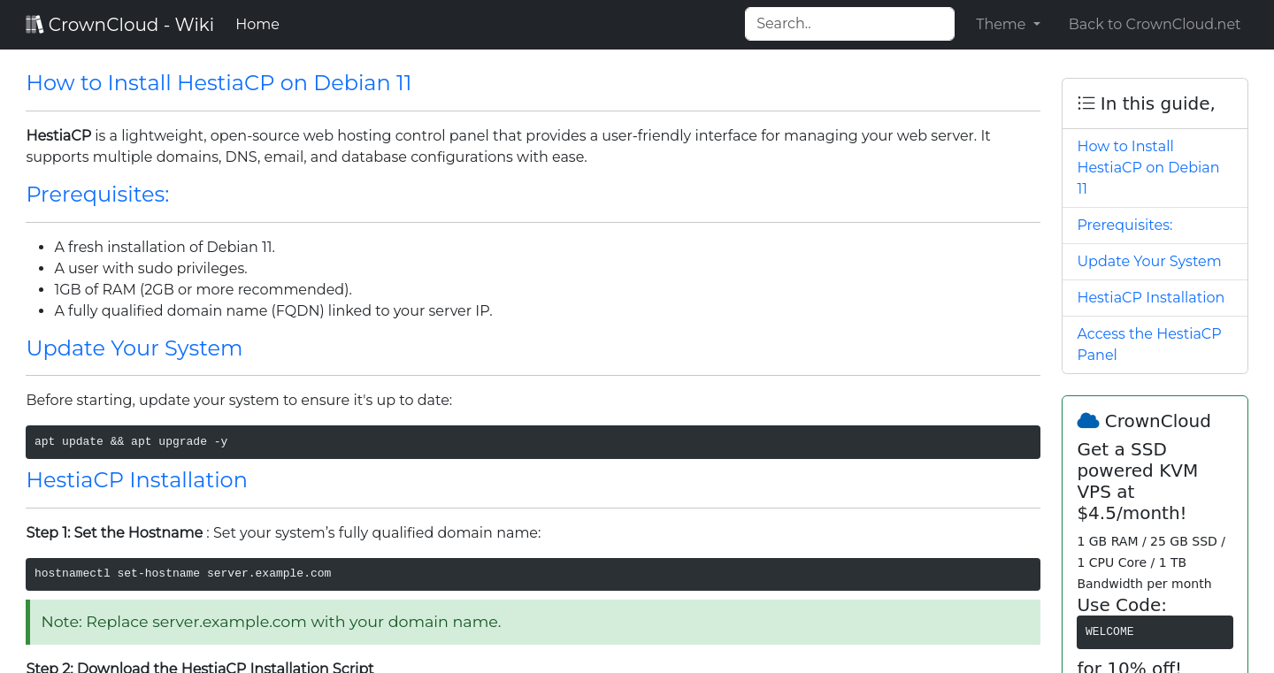The width and height of the screenshot is (1274, 673).
Task: Click the search input field
Action: click(x=848, y=24)
